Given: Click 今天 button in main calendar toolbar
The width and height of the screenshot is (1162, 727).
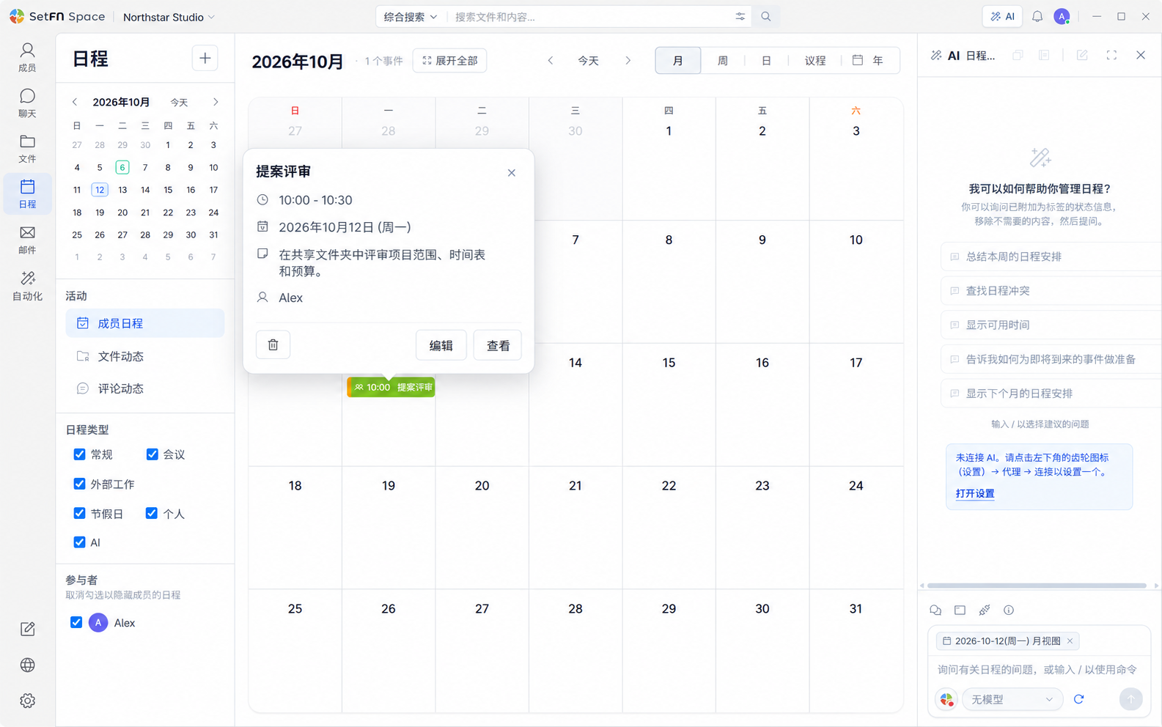Looking at the screenshot, I should (x=588, y=61).
